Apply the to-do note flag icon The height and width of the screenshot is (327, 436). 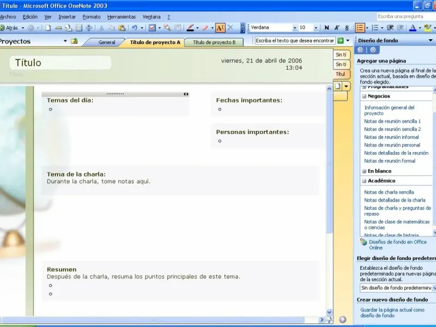[152, 28]
